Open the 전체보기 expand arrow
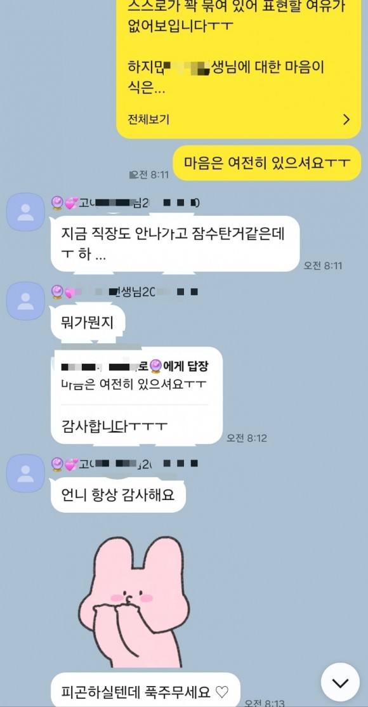The image size is (368, 707). [x=346, y=119]
